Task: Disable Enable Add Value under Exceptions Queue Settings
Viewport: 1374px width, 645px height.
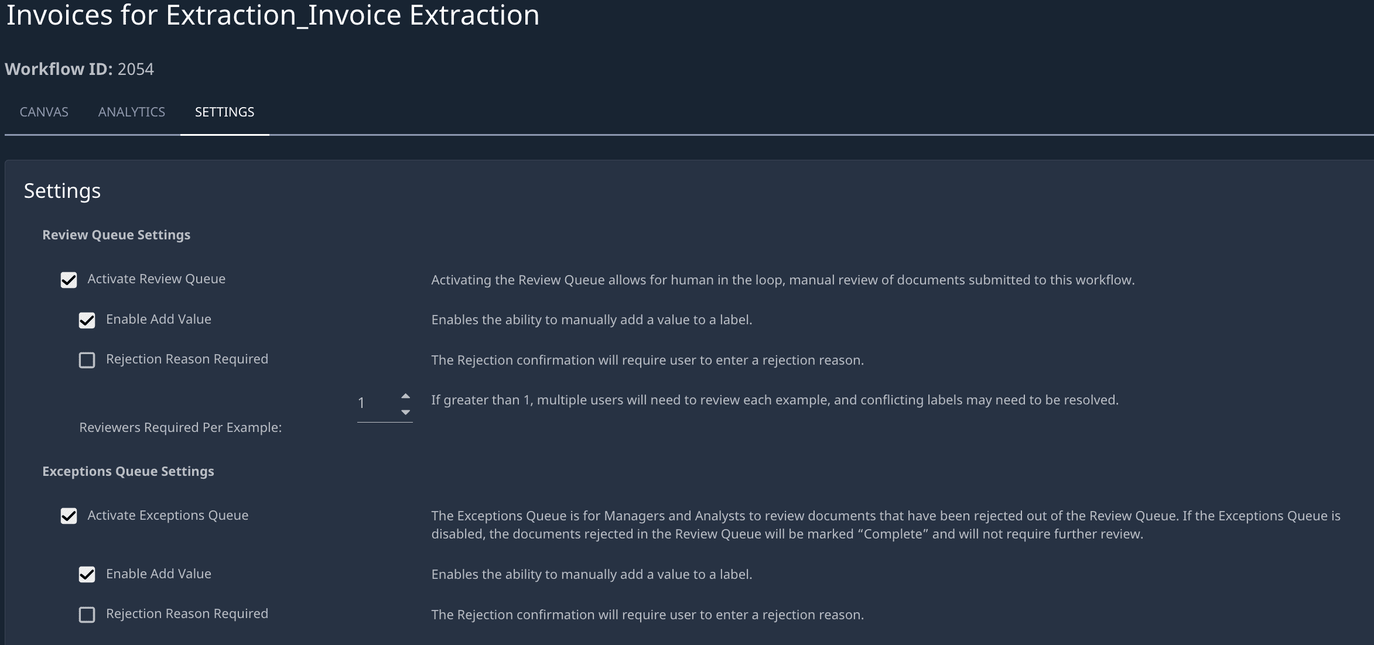Action: pos(87,575)
